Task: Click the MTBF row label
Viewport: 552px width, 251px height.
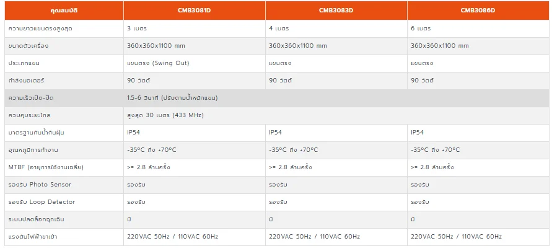Action: 64,167
